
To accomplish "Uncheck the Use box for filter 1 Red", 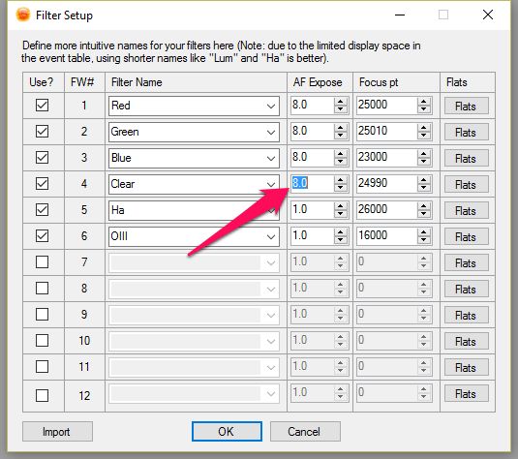I will 42,106.
